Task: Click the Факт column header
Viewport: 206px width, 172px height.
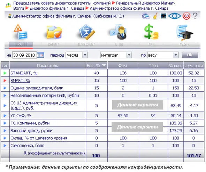Action: (123, 65)
